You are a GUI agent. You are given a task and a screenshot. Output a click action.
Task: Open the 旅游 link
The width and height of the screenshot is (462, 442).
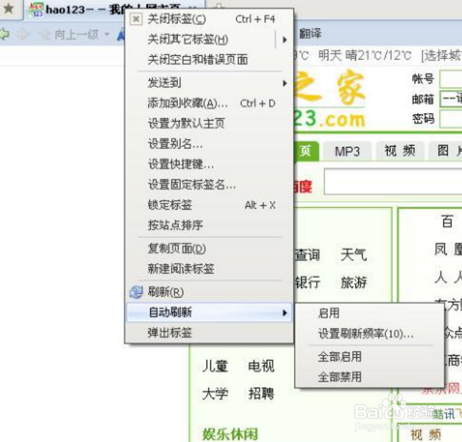354,282
